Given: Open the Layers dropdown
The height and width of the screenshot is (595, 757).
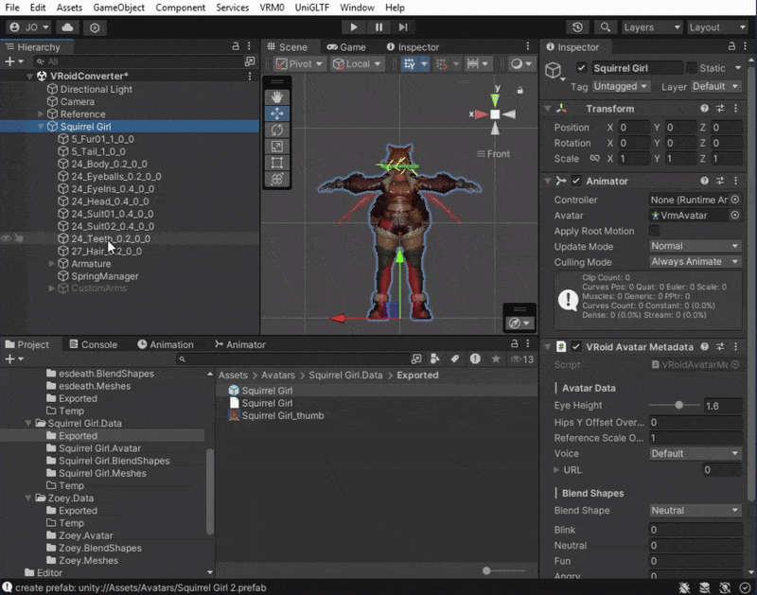Looking at the screenshot, I should 652,27.
